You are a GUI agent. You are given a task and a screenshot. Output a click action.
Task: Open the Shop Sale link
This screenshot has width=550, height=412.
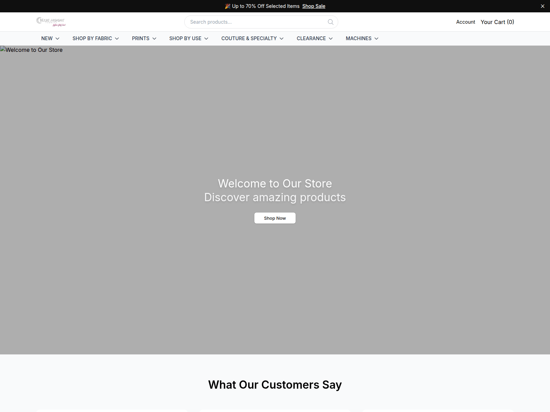tap(313, 6)
